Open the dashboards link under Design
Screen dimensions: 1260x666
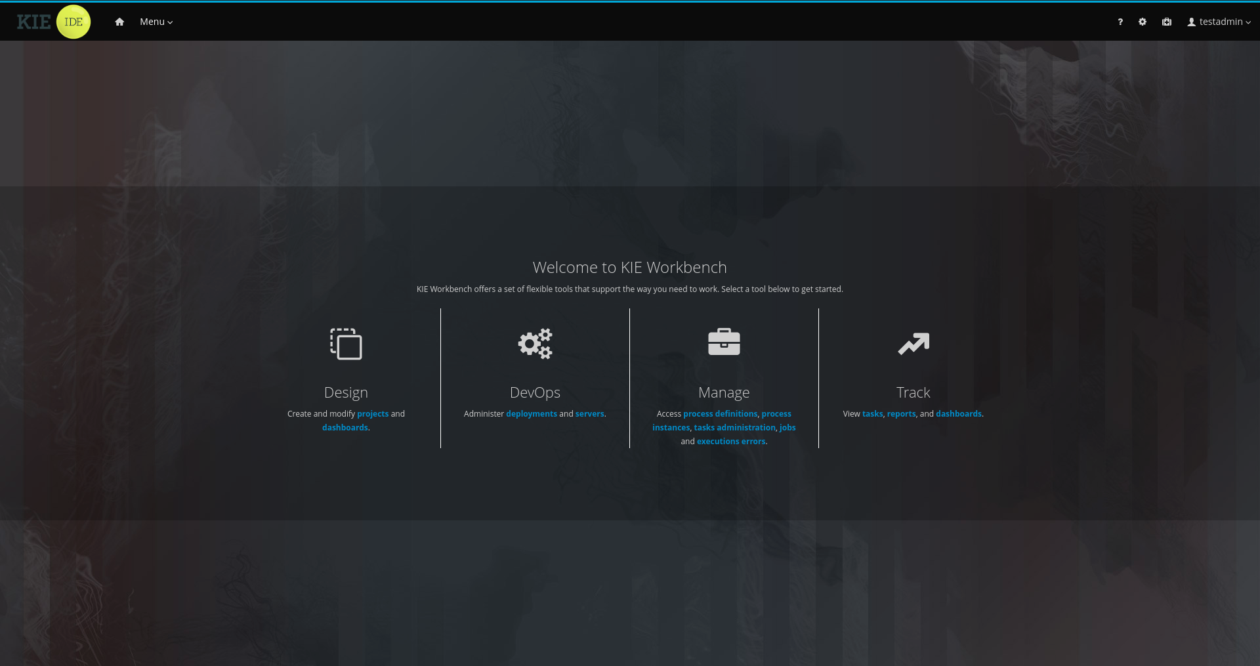(x=345, y=428)
